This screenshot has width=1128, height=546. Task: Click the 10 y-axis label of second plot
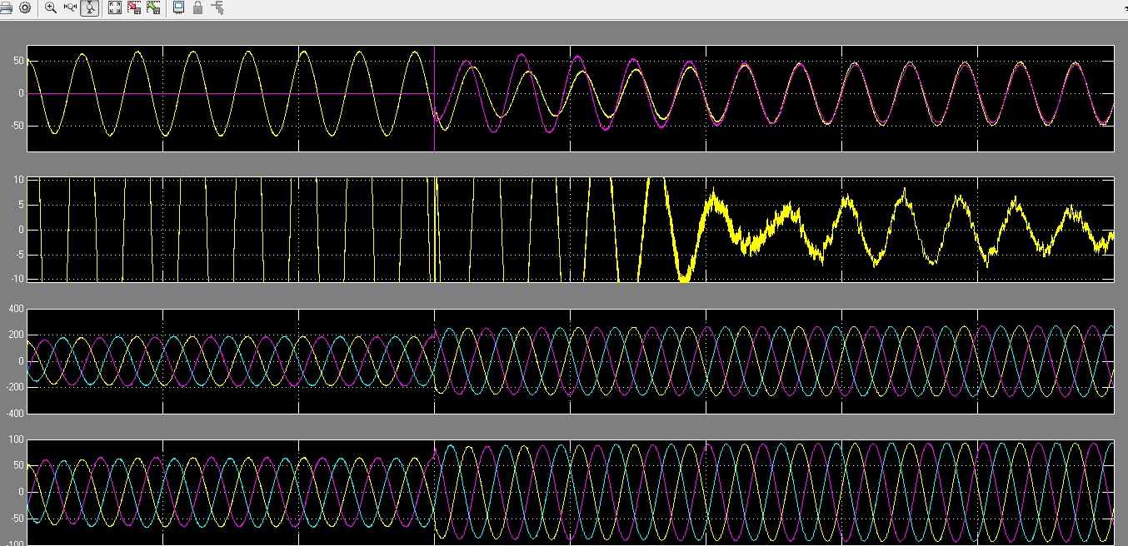(20, 178)
